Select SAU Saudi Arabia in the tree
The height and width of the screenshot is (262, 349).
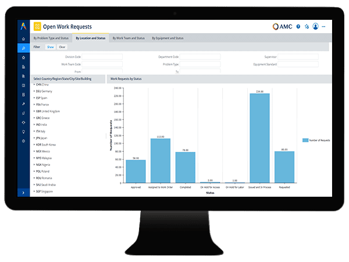point(45,185)
